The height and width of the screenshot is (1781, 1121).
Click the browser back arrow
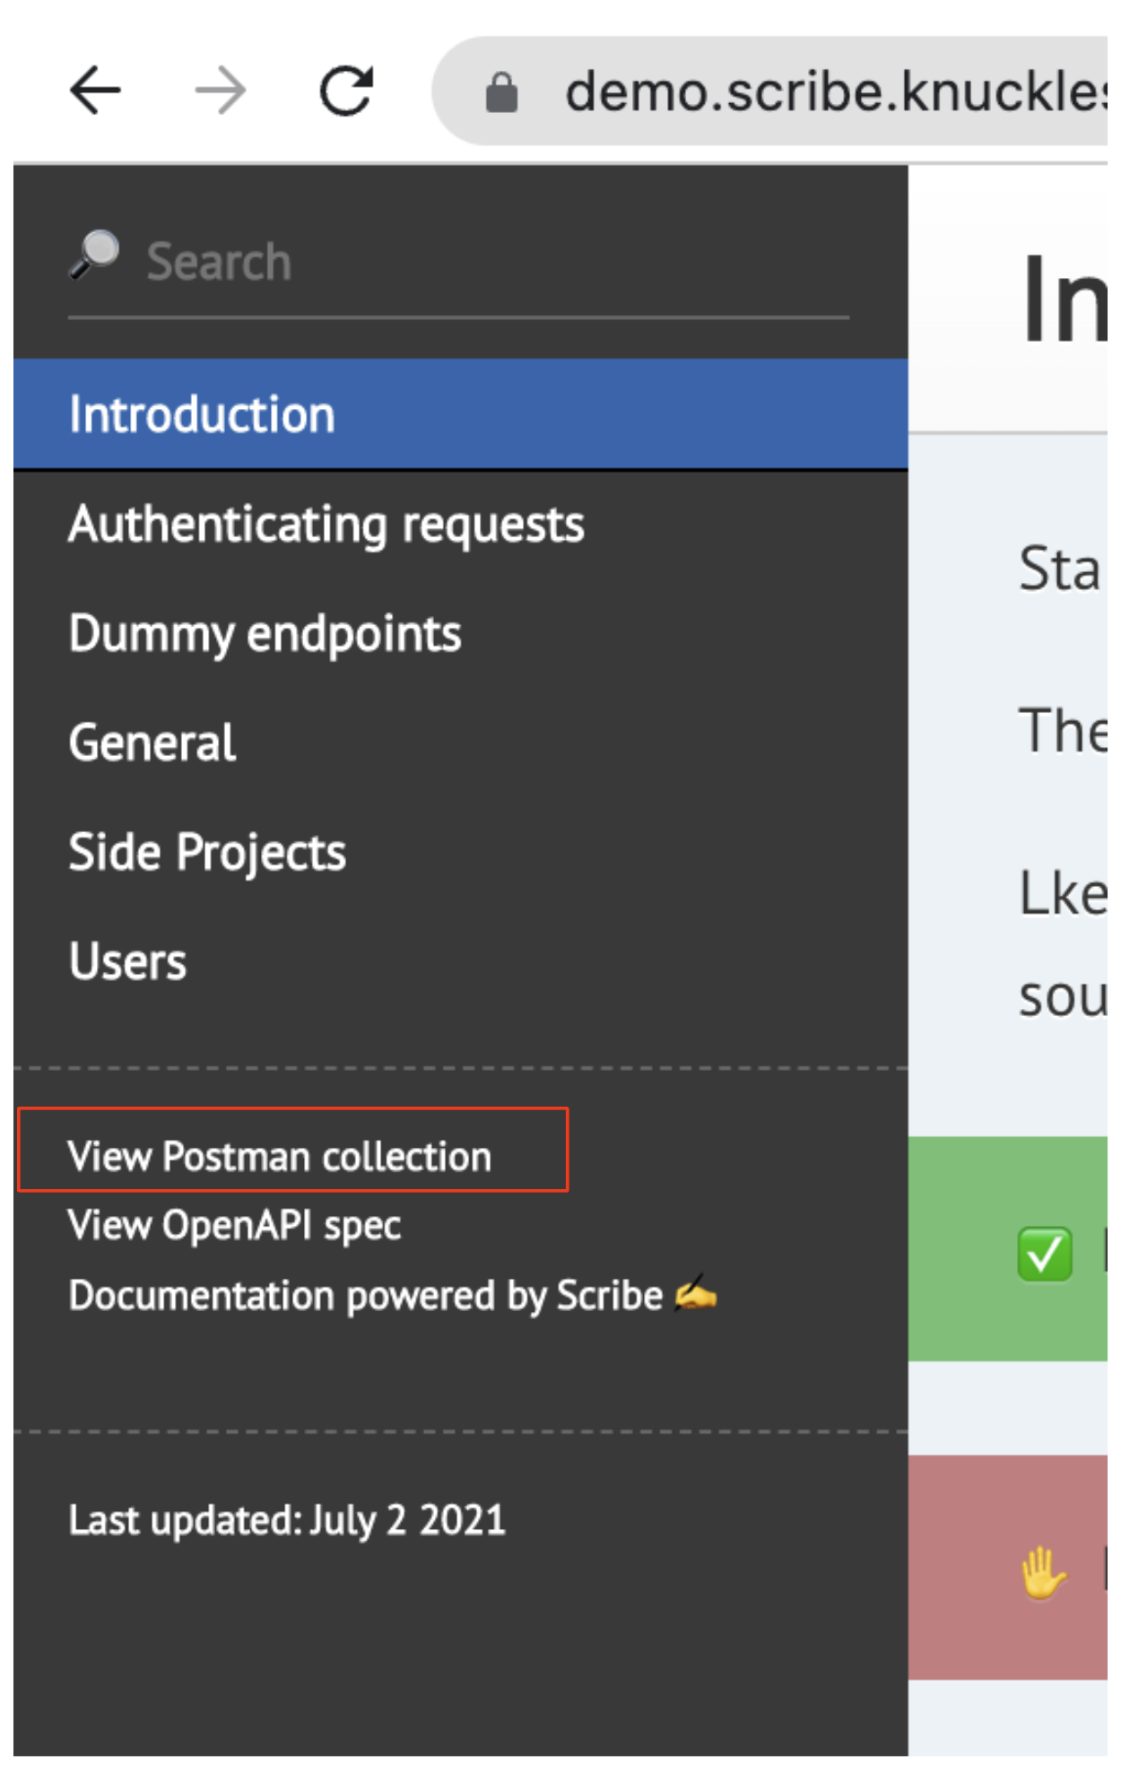point(95,91)
